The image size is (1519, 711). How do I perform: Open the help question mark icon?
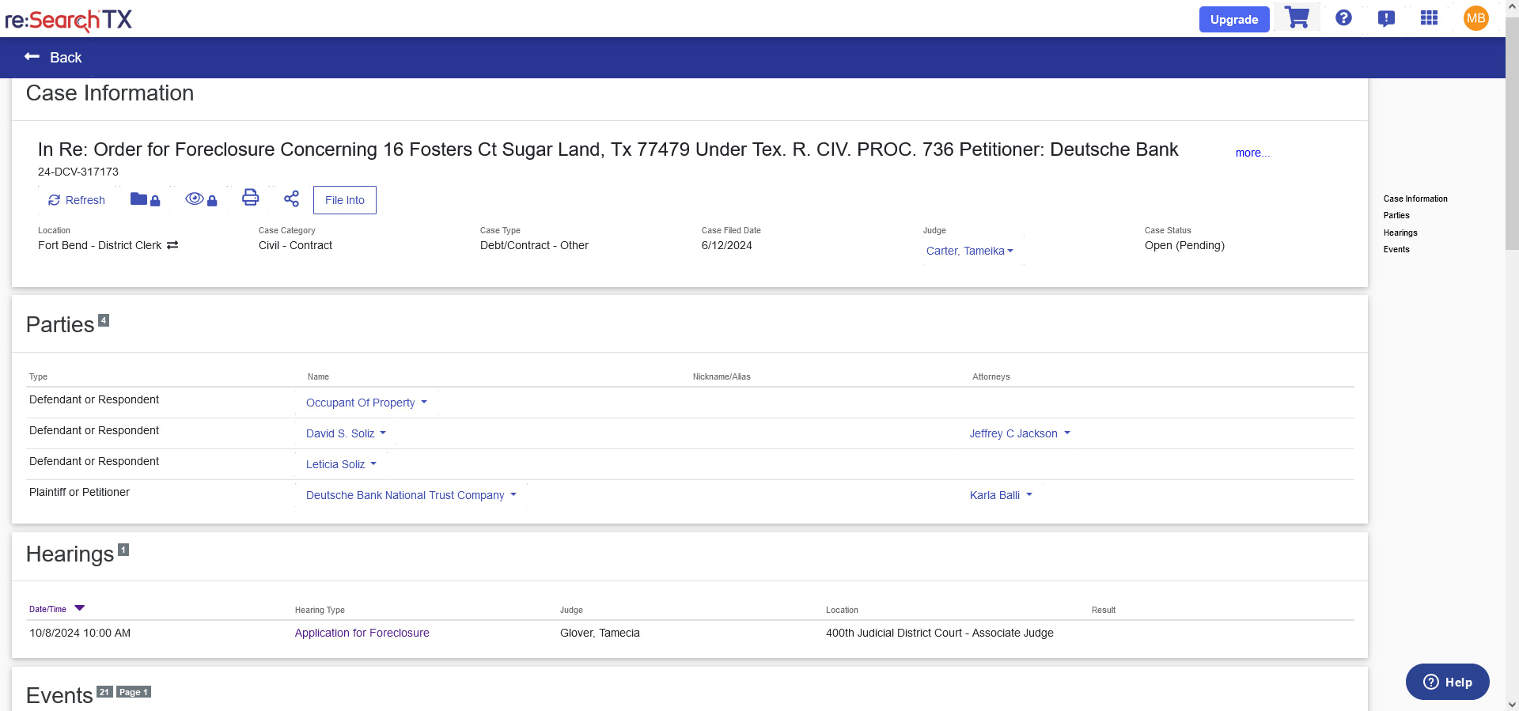coord(1343,17)
